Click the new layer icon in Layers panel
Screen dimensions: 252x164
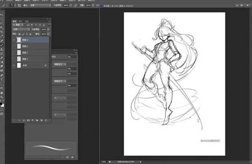coord(41,120)
